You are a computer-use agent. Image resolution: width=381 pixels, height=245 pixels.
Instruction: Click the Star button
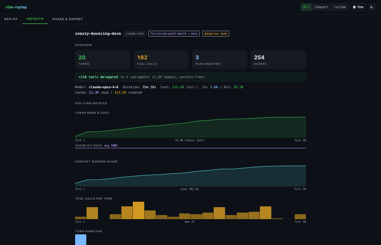point(358,7)
